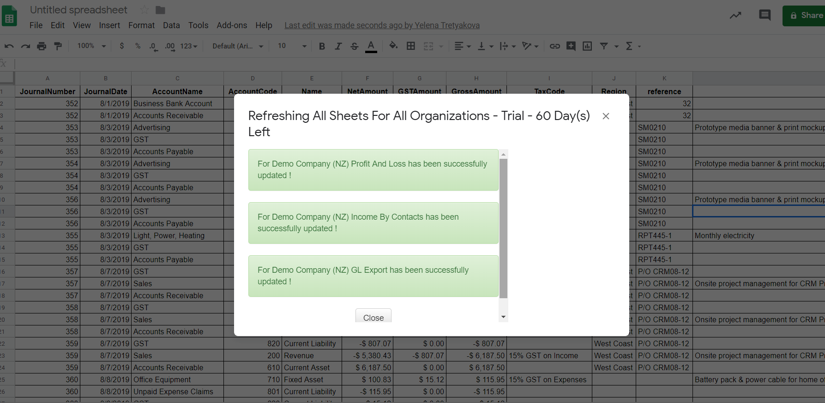Screen dimensions: 825x403
Task: Open the Data menu
Action: coord(171,25)
